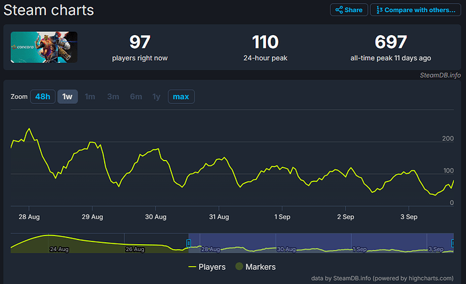Click the 2 Sep axis label
The height and width of the screenshot is (284, 466).
pyautogui.click(x=346, y=217)
